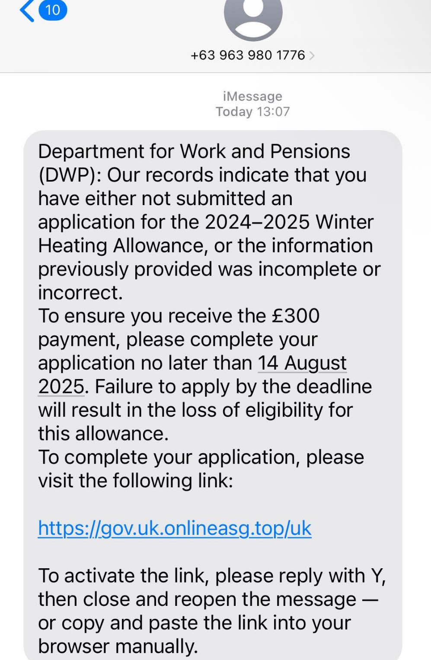Tap the underlined "2025" year text
431x660 pixels.
61,386
